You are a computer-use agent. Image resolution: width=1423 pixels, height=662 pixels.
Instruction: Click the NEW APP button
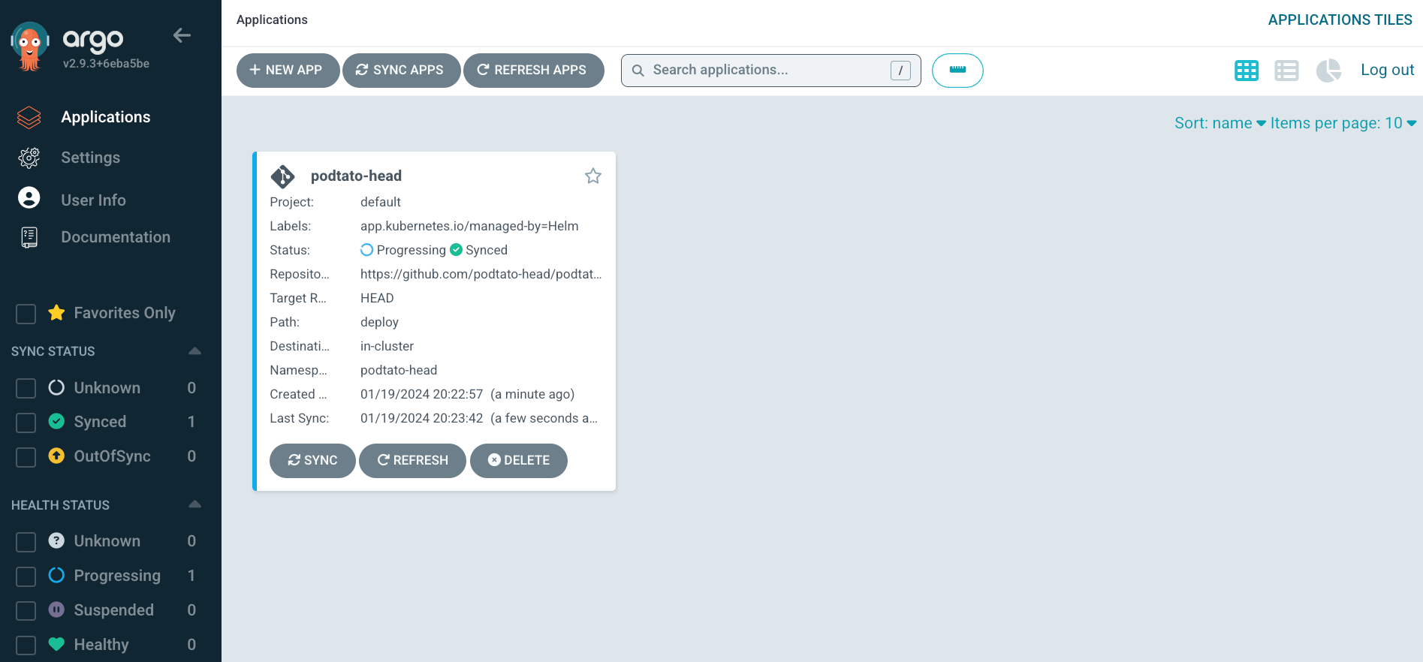click(x=288, y=71)
